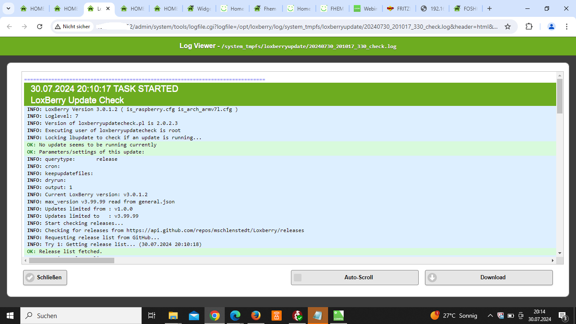The width and height of the screenshot is (576, 324).
Task: Click the GitHub releases URL log line
Action: (x=290, y=230)
